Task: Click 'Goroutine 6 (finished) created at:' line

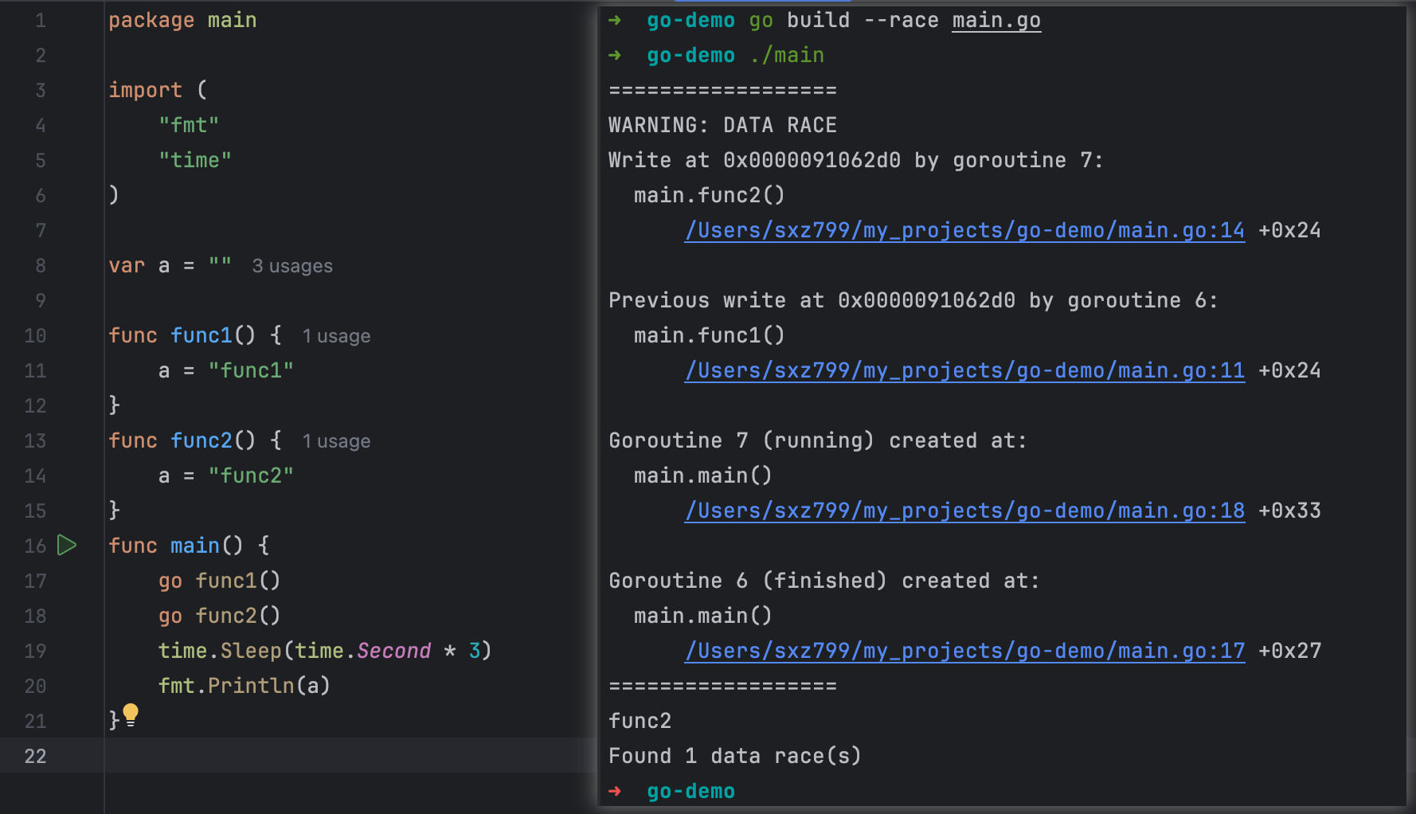Action: pyautogui.click(x=824, y=581)
